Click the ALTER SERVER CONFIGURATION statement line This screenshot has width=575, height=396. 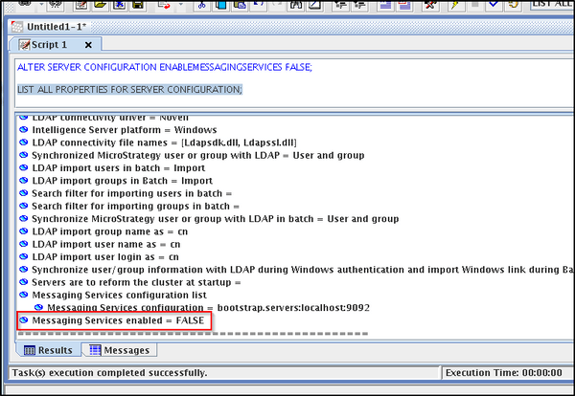tap(164, 68)
